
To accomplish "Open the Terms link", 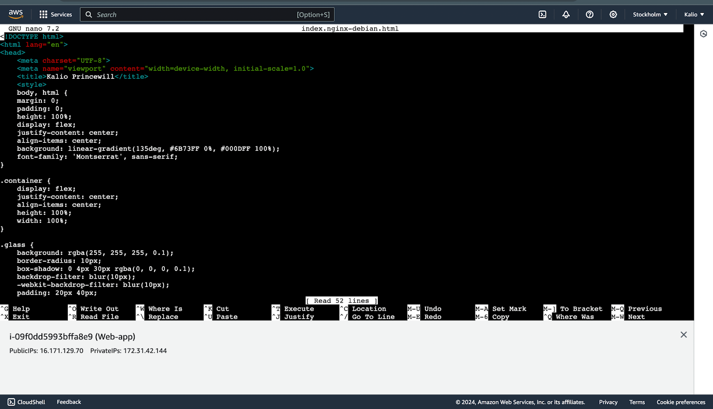I will (x=637, y=402).
